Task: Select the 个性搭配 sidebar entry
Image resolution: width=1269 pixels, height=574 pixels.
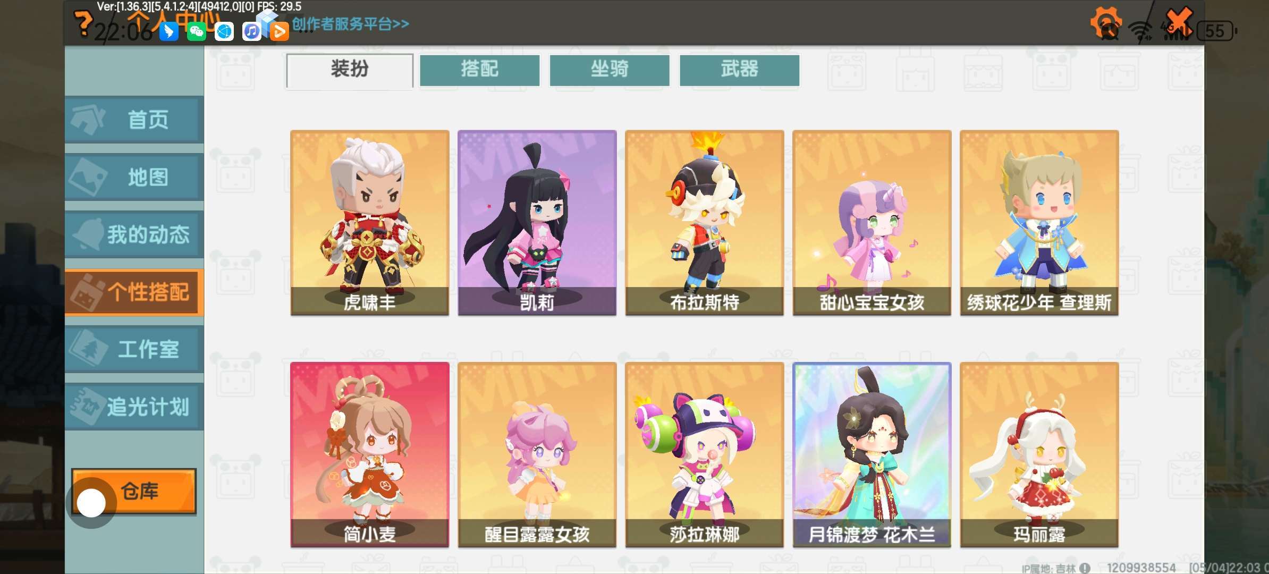Action: 134,292
